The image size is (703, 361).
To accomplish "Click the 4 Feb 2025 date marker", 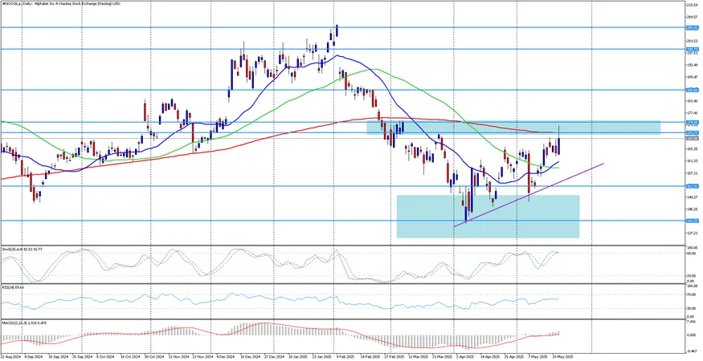I will coord(344,357).
